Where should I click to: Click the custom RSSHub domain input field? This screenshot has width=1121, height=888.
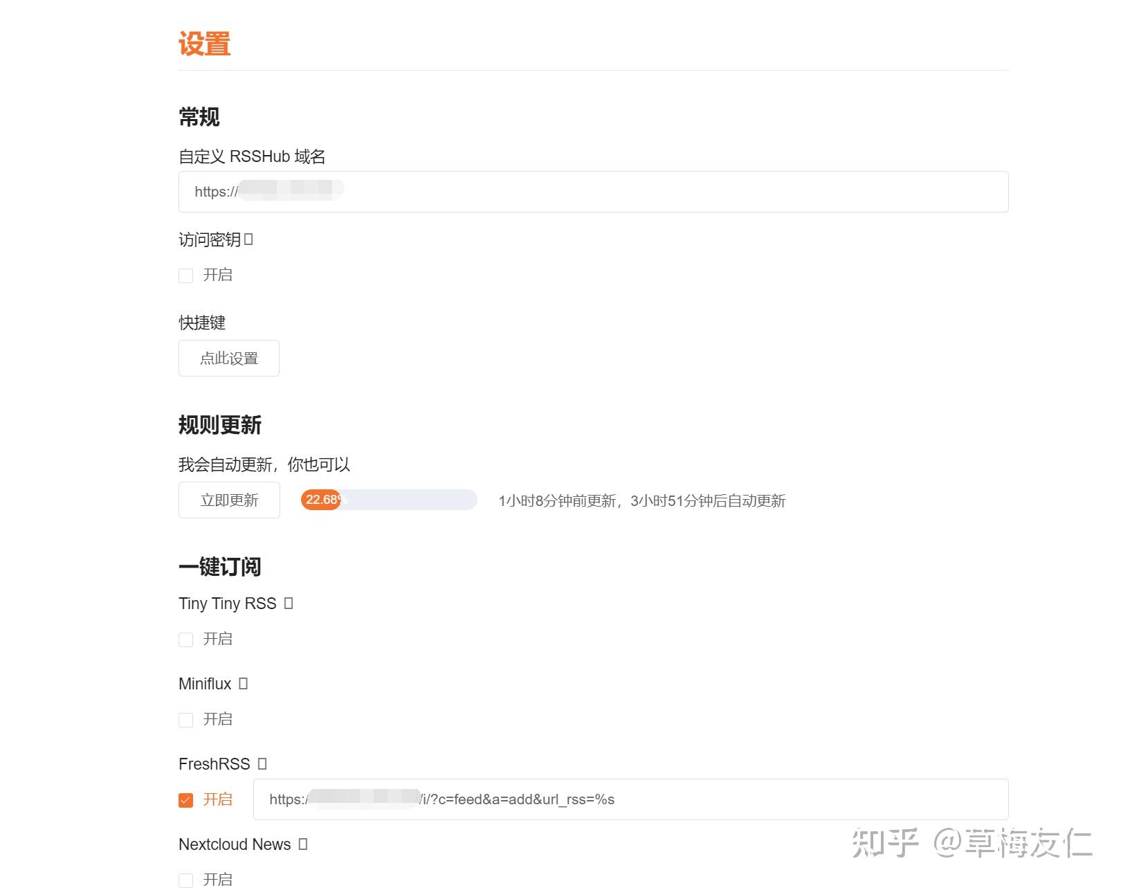(593, 191)
